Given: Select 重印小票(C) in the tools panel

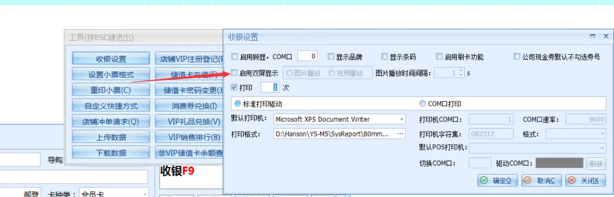Looking at the screenshot, I should pos(111,90).
